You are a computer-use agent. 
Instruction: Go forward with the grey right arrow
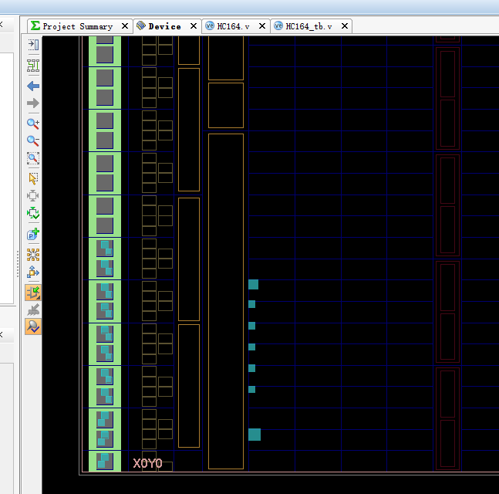point(33,103)
